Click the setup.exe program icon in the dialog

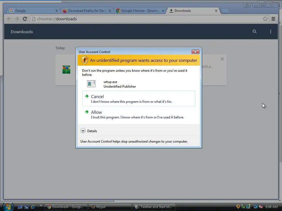coord(91,84)
